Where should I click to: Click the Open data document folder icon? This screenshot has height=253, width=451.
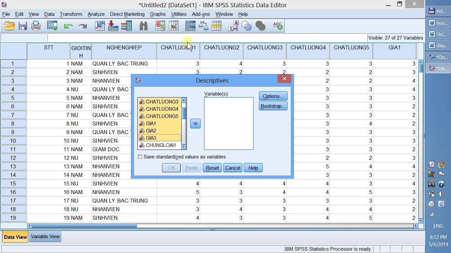(10, 26)
